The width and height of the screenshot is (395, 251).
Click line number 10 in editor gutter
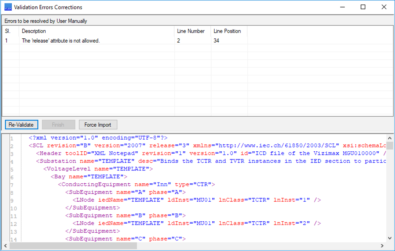click(13, 208)
